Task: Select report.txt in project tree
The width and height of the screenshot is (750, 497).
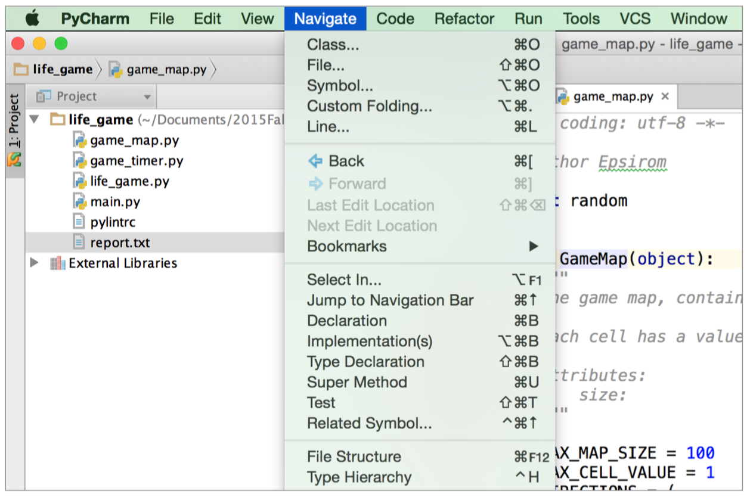Action: pyautogui.click(x=120, y=243)
